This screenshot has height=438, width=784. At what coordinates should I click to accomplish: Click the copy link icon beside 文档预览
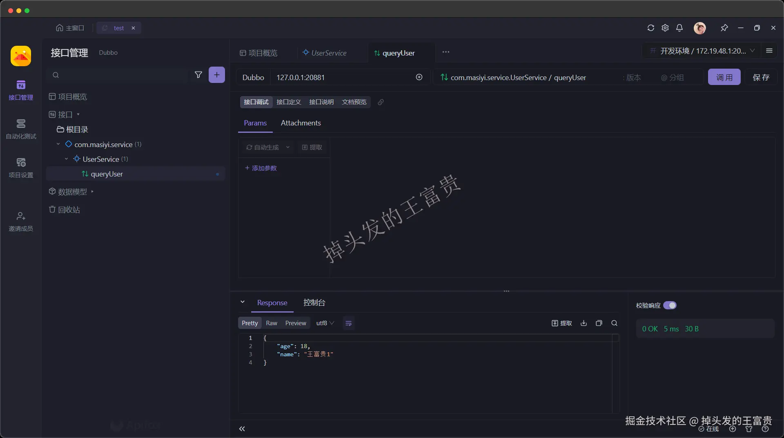(x=381, y=102)
